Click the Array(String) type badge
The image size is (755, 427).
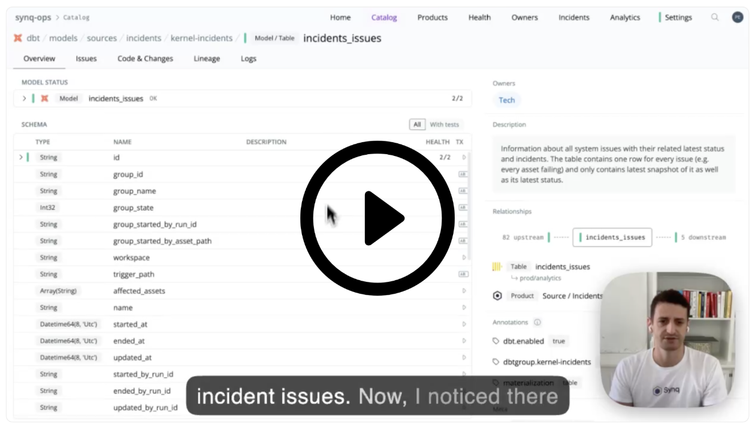[58, 291]
